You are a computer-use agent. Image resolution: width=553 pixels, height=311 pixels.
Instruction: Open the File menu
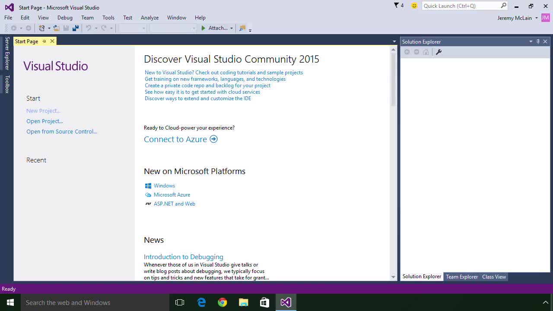coord(8,18)
